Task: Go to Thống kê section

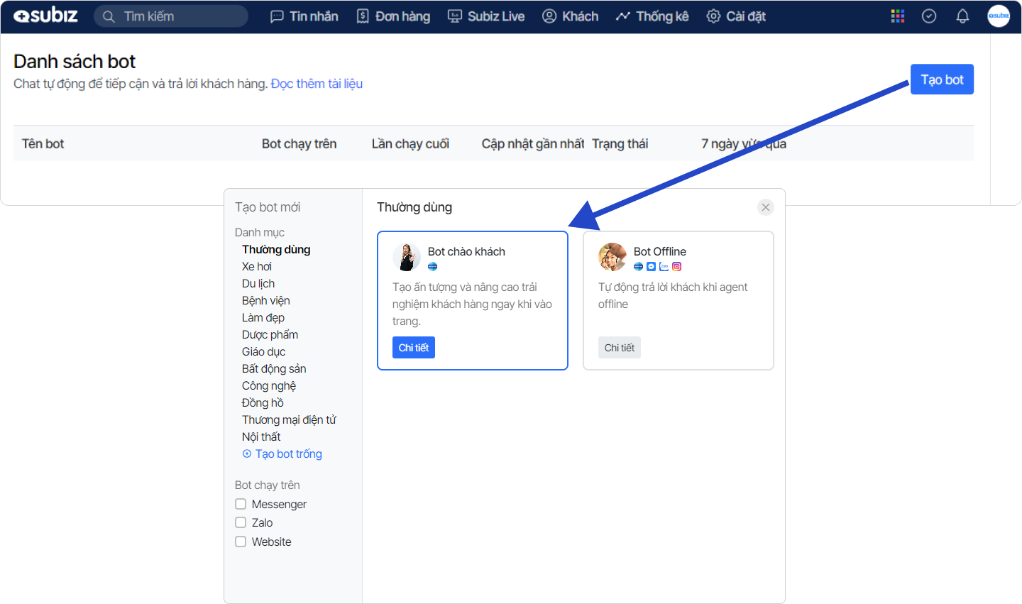Action: point(652,16)
